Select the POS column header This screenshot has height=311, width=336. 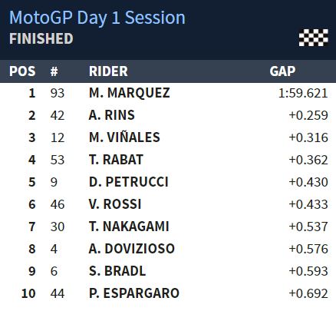(x=22, y=71)
